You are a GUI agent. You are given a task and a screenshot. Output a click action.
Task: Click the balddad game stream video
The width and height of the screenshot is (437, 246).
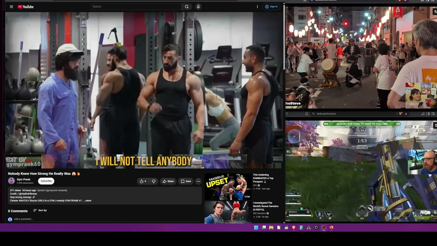click(361, 171)
